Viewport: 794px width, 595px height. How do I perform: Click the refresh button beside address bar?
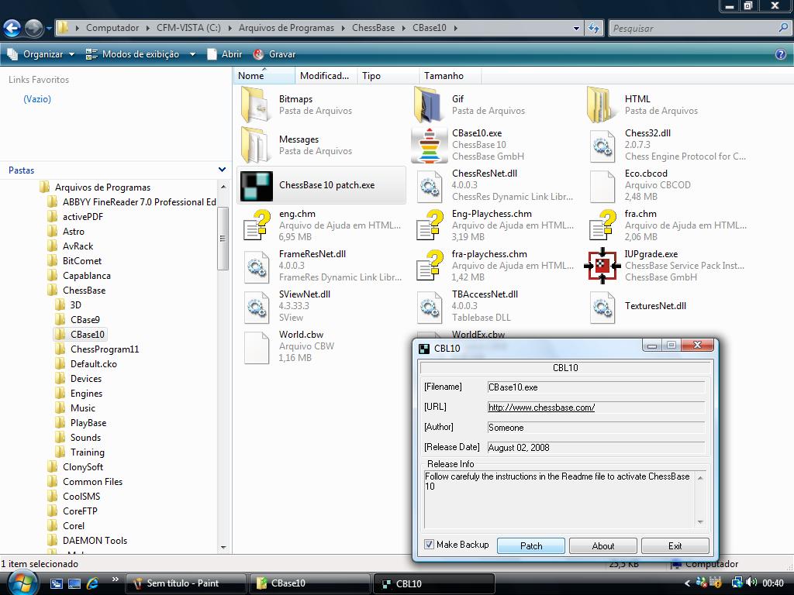coord(594,28)
